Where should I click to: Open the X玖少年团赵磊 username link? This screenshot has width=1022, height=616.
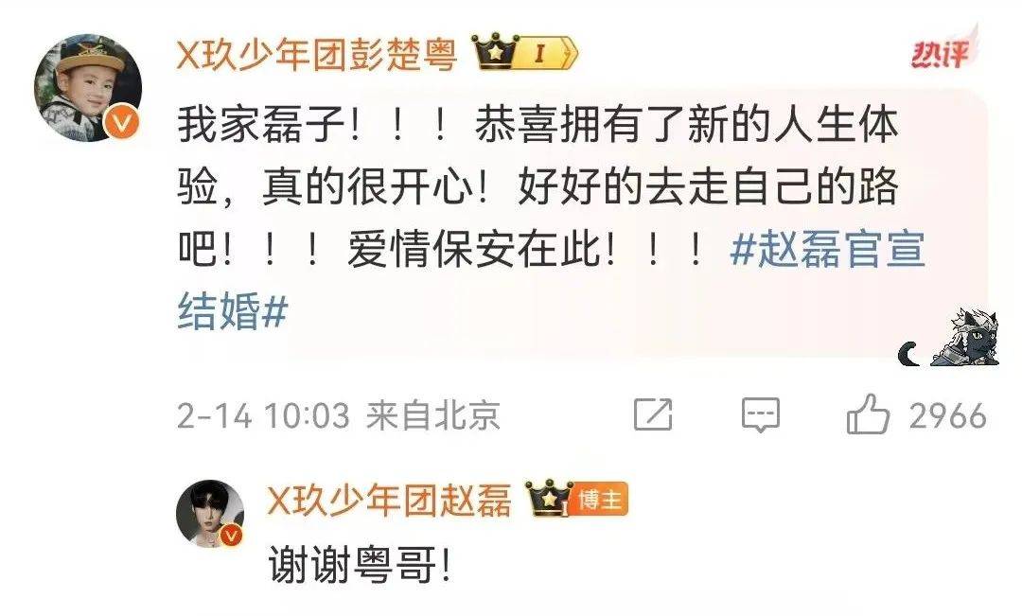tap(390, 500)
